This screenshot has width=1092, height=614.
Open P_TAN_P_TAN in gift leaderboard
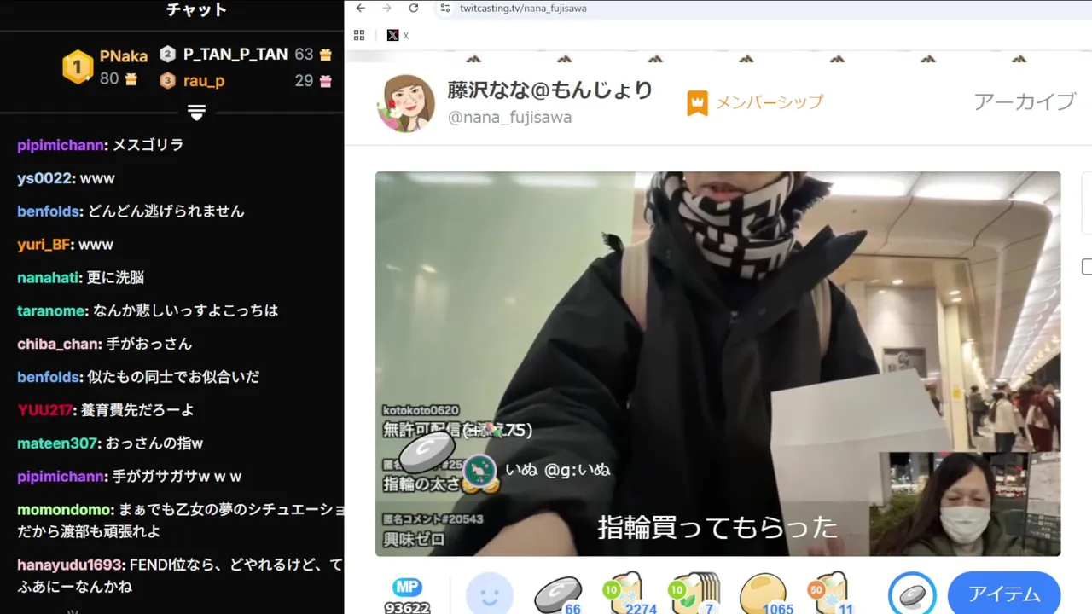(235, 54)
